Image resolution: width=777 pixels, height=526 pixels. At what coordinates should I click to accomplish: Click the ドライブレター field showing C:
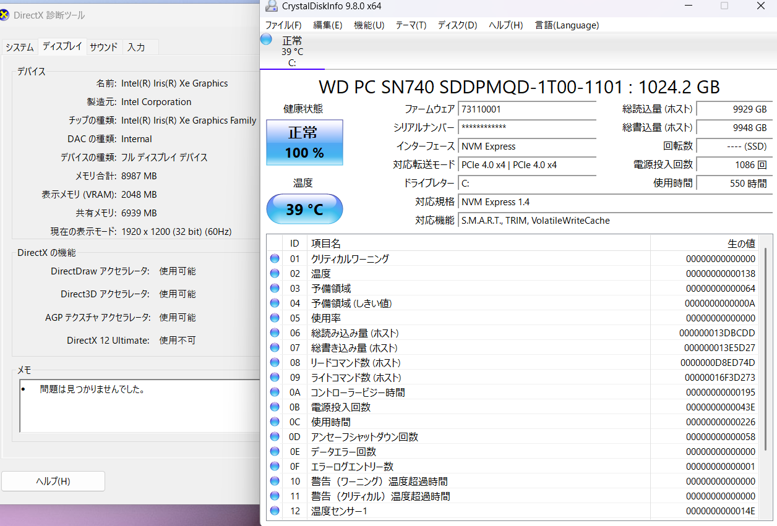pos(527,184)
